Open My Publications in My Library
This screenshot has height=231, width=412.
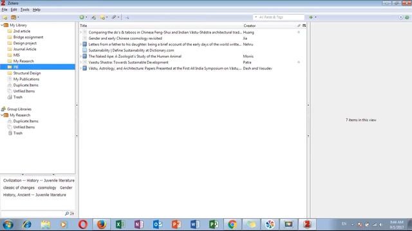coord(26,79)
